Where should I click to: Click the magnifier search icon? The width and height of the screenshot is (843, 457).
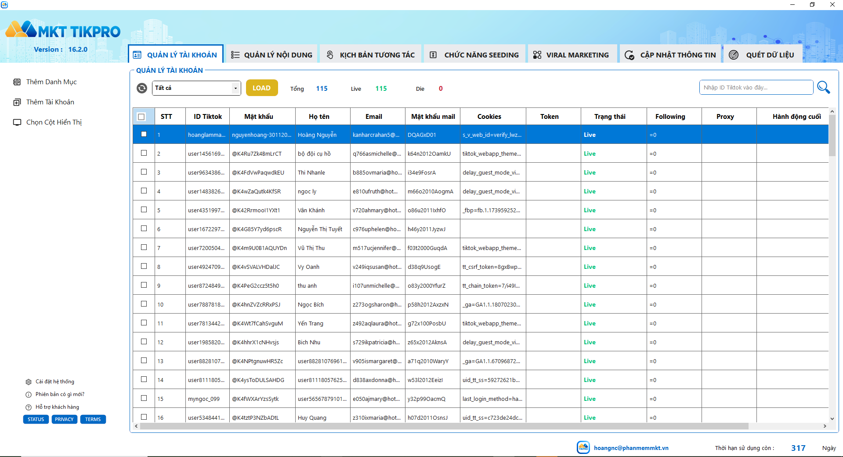[824, 87]
